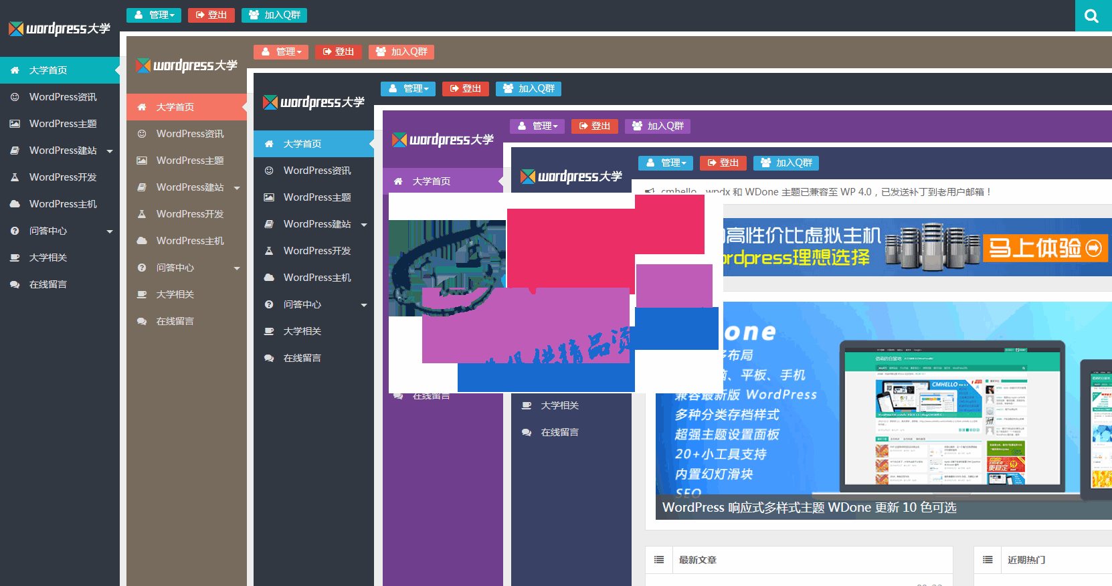Expand 问答中心 arrow in brown sidebar

tap(237, 268)
